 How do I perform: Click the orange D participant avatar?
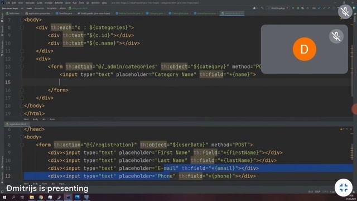[x=305, y=49]
